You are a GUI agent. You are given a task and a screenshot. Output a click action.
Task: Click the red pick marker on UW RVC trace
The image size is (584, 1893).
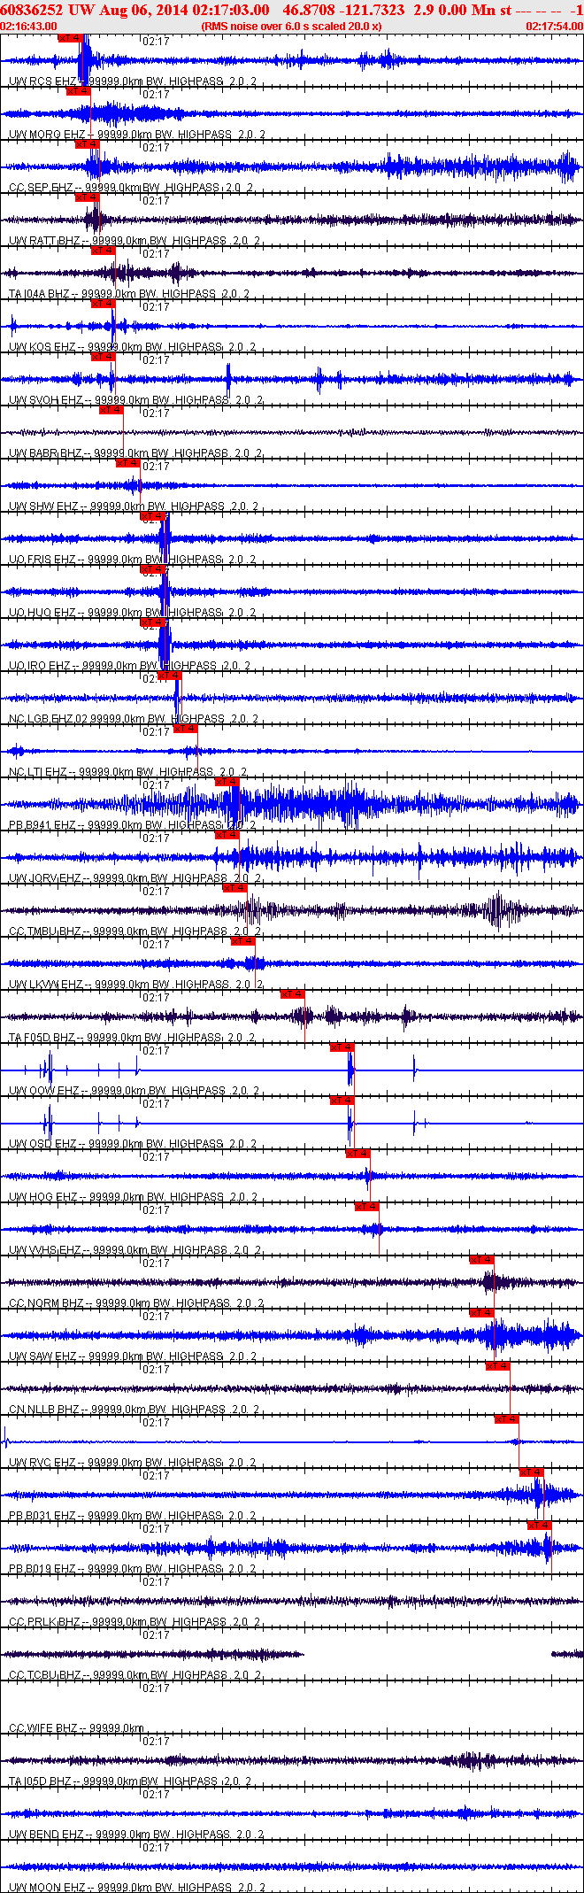pos(506,1418)
